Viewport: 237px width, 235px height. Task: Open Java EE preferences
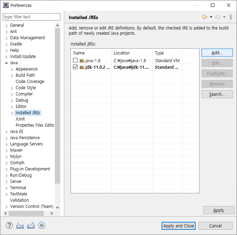[x=17, y=132]
